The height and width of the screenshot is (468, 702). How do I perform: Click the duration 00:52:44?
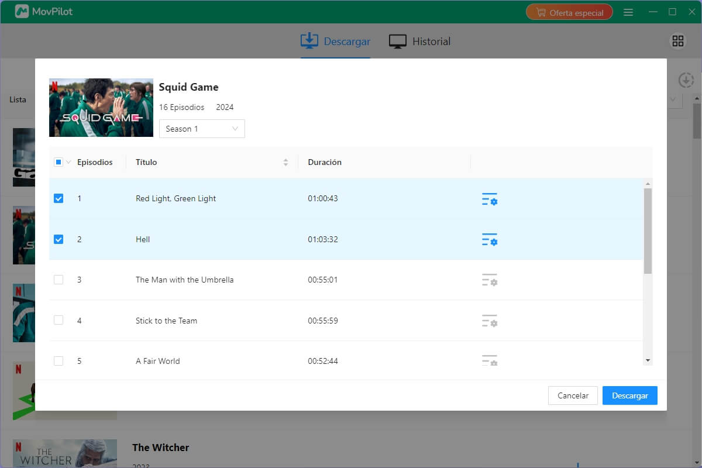(x=323, y=361)
